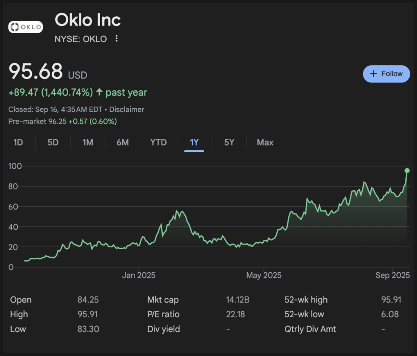This screenshot has height=356, width=417.
Task: Select the 1D time range tab
Action: (x=18, y=142)
